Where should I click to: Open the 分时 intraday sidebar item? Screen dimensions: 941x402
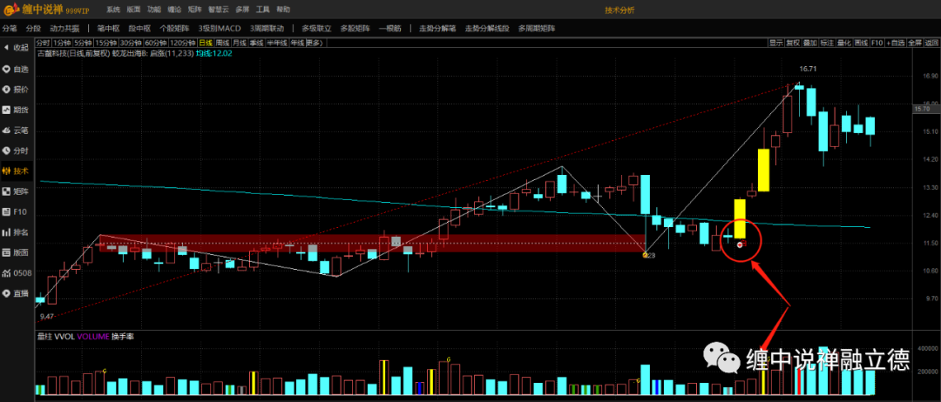coord(17,151)
